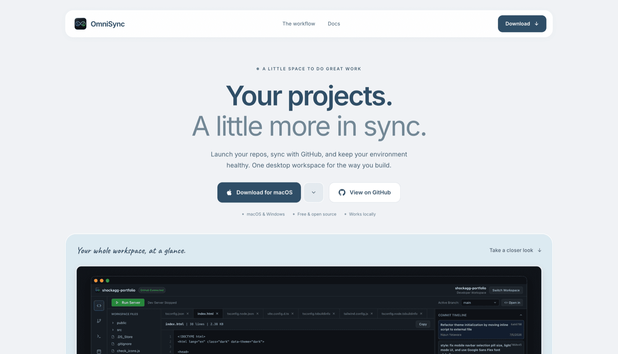Close the tsconfig.tsbuildinfo tab
The image size is (618, 354).
point(334,314)
